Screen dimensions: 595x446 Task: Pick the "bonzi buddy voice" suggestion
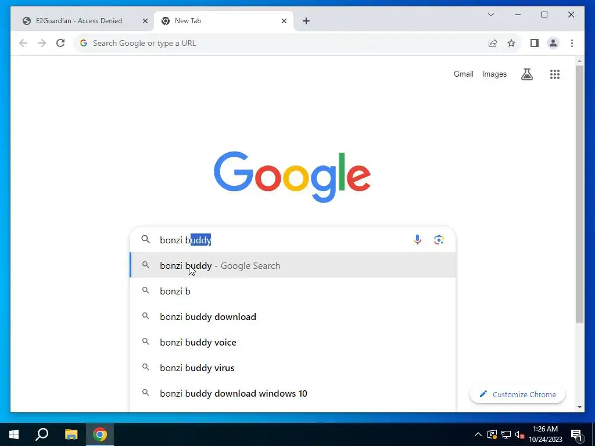click(293, 342)
